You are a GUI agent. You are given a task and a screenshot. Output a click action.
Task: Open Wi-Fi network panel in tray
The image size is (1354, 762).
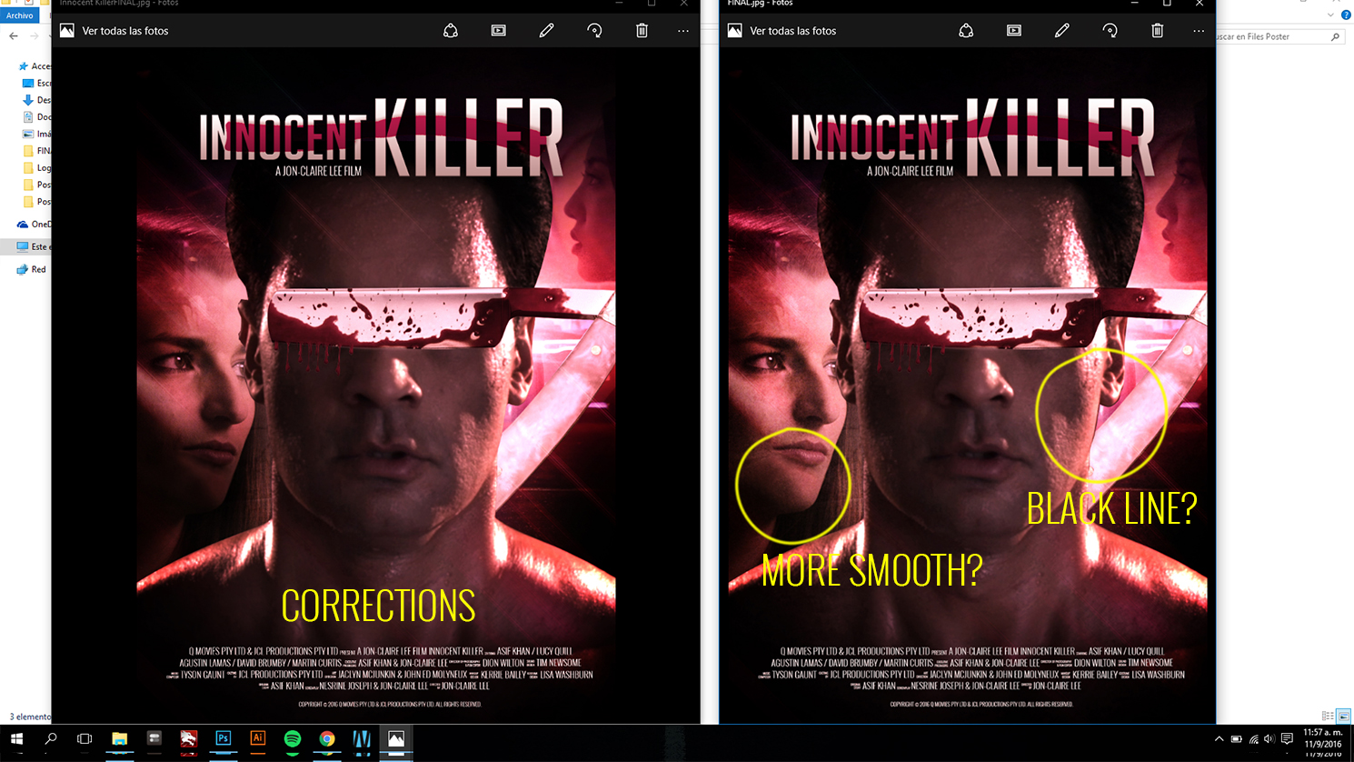tap(1253, 739)
